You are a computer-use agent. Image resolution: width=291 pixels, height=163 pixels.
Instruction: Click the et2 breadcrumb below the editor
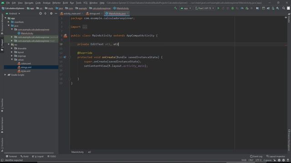pos(90,152)
